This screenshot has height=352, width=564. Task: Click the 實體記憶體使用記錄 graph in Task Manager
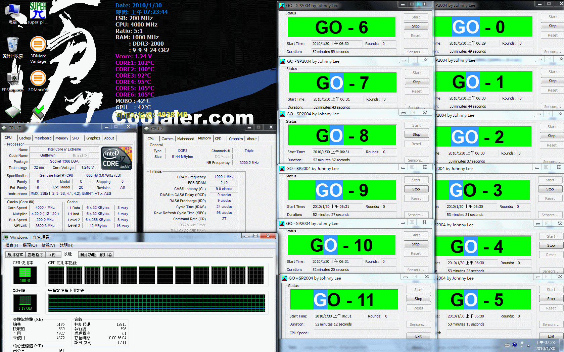click(x=157, y=303)
